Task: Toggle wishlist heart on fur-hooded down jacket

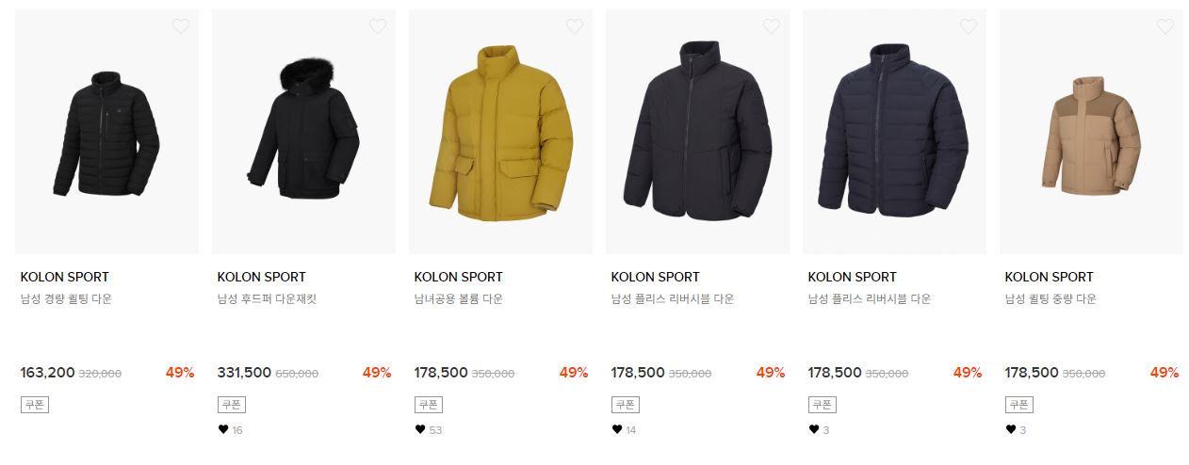Action: click(x=378, y=26)
